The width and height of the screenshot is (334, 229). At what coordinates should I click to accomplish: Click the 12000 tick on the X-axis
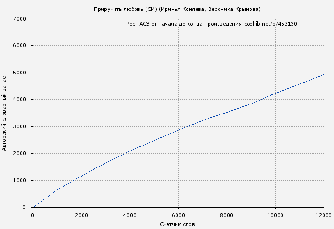tap(324, 215)
